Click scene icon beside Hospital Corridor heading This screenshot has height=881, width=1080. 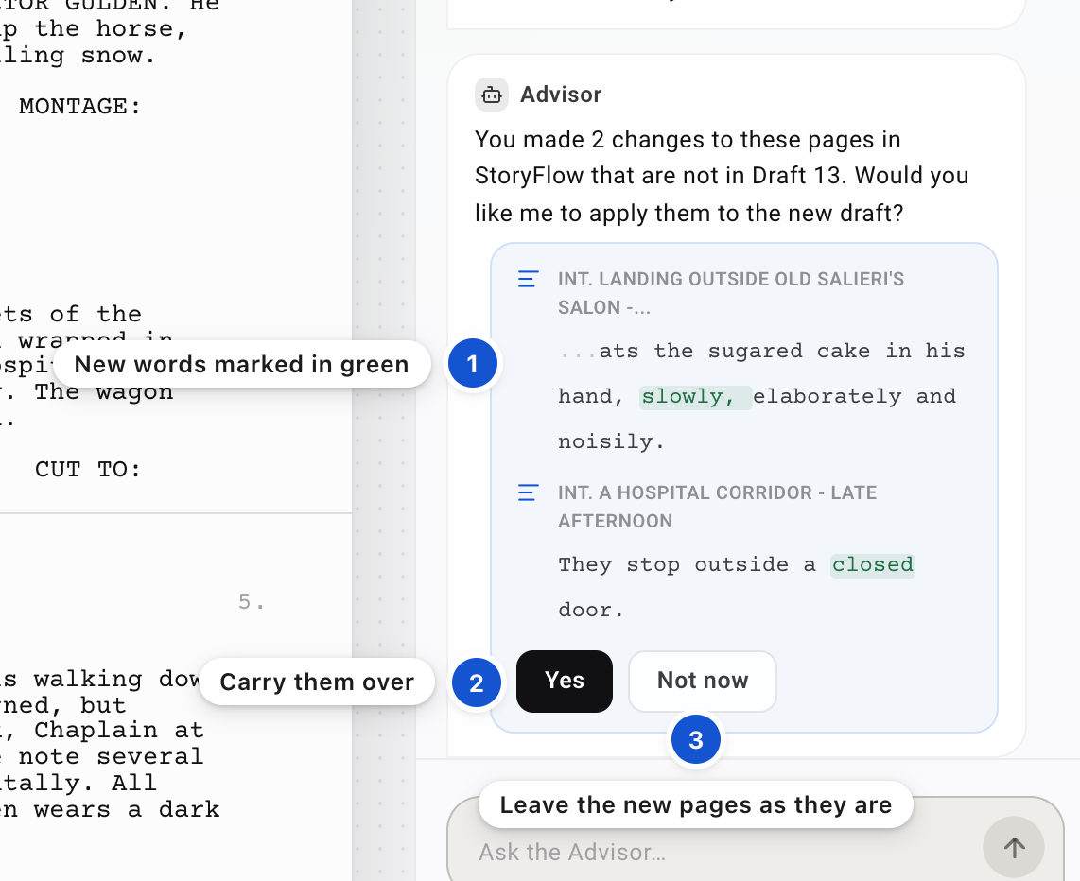[x=529, y=492]
